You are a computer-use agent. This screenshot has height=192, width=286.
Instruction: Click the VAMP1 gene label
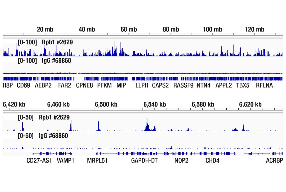(x=65, y=160)
